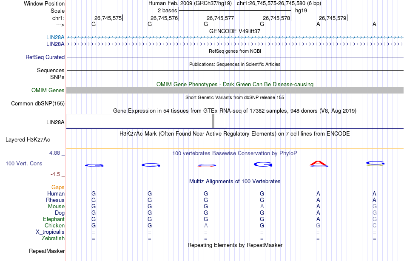This screenshot has width=404, height=261.
Task: Click the 4.88 PhyloP upper scale value
Action: (54, 153)
